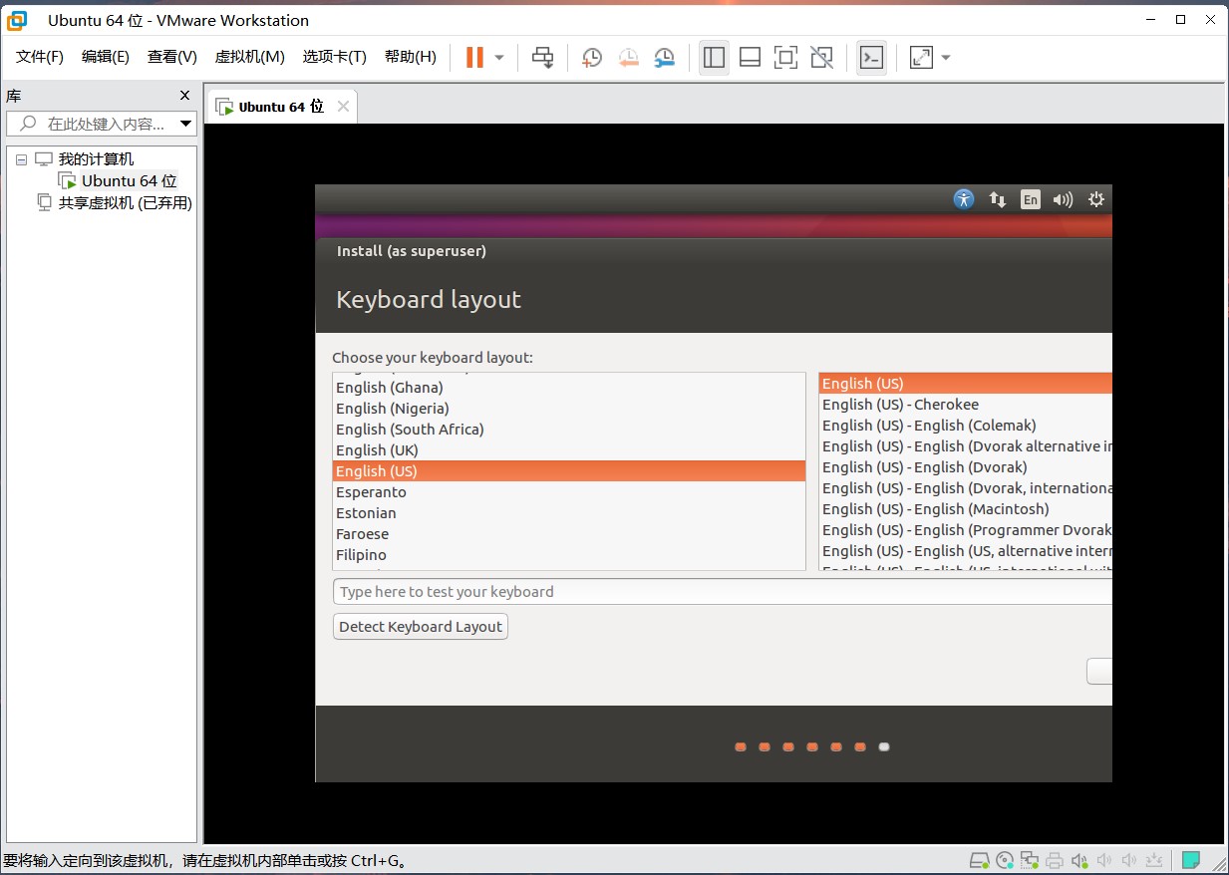Image resolution: width=1229 pixels, height=875 pixels.
Task: Collapse the 我的计算机 tree node
Action: (x=21, y=159)
